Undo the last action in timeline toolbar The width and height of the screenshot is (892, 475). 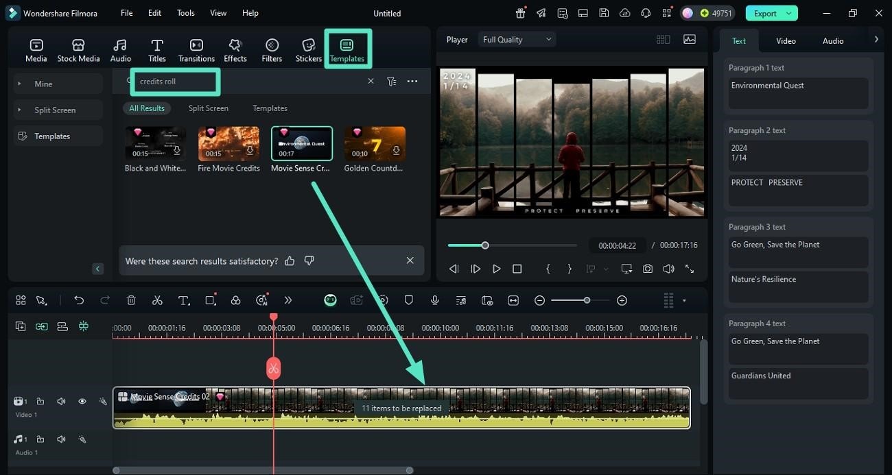tap(79, 300)
